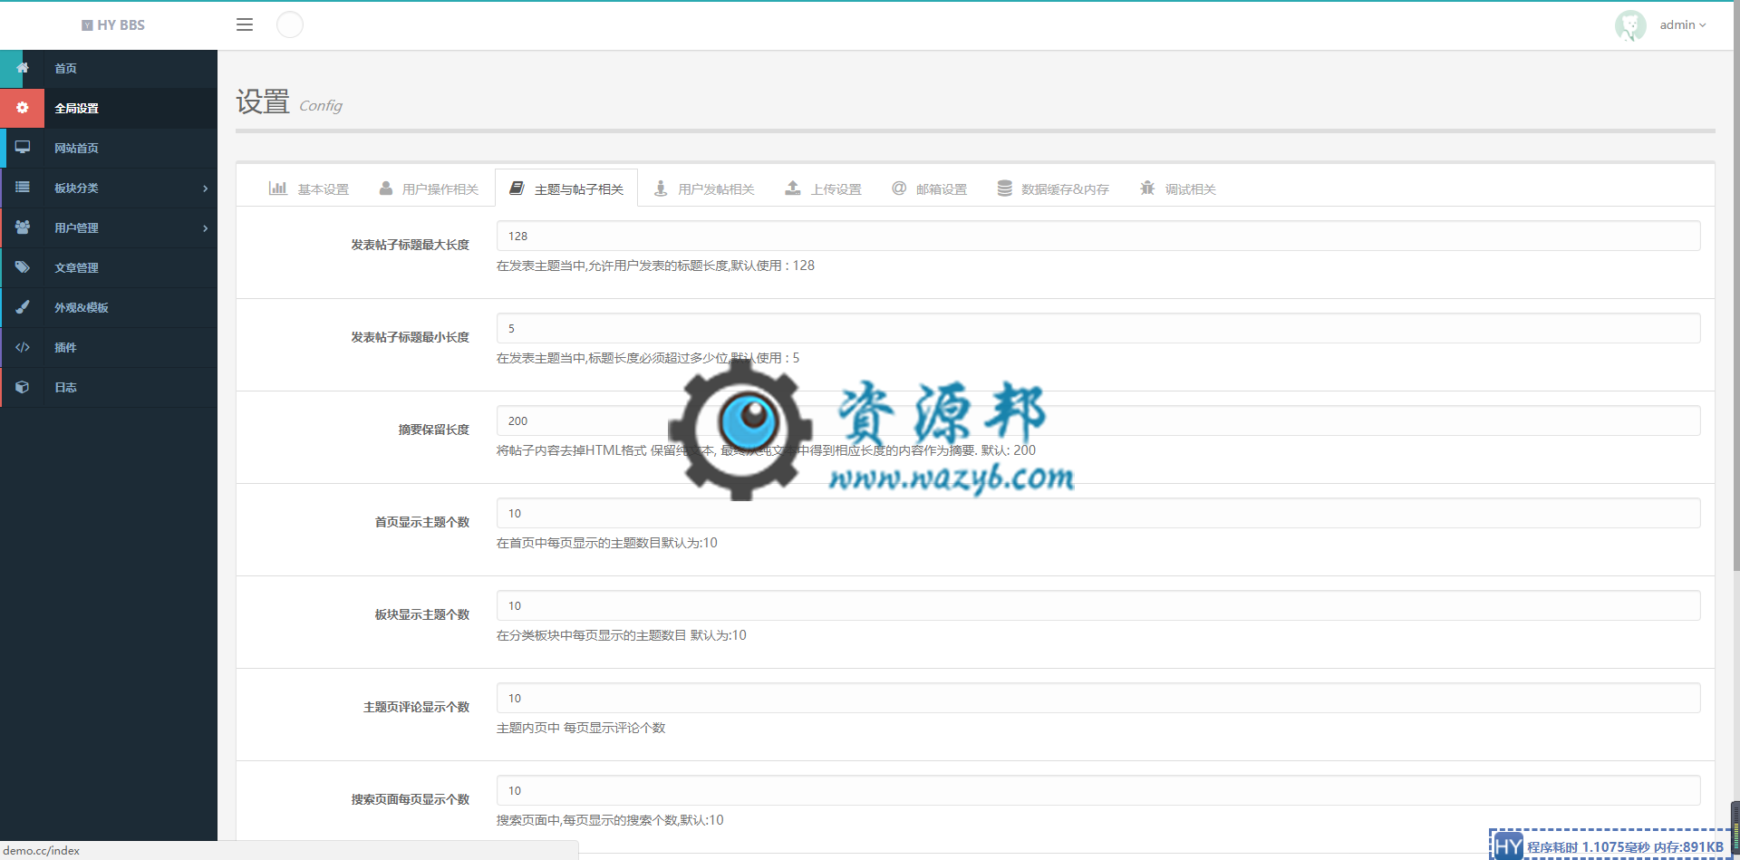Viewport: 1740px width, 860px height.
Task: Click the help text 在首页中每页显示的主题数目默认为:10
Action: click(x=607, y=543)
